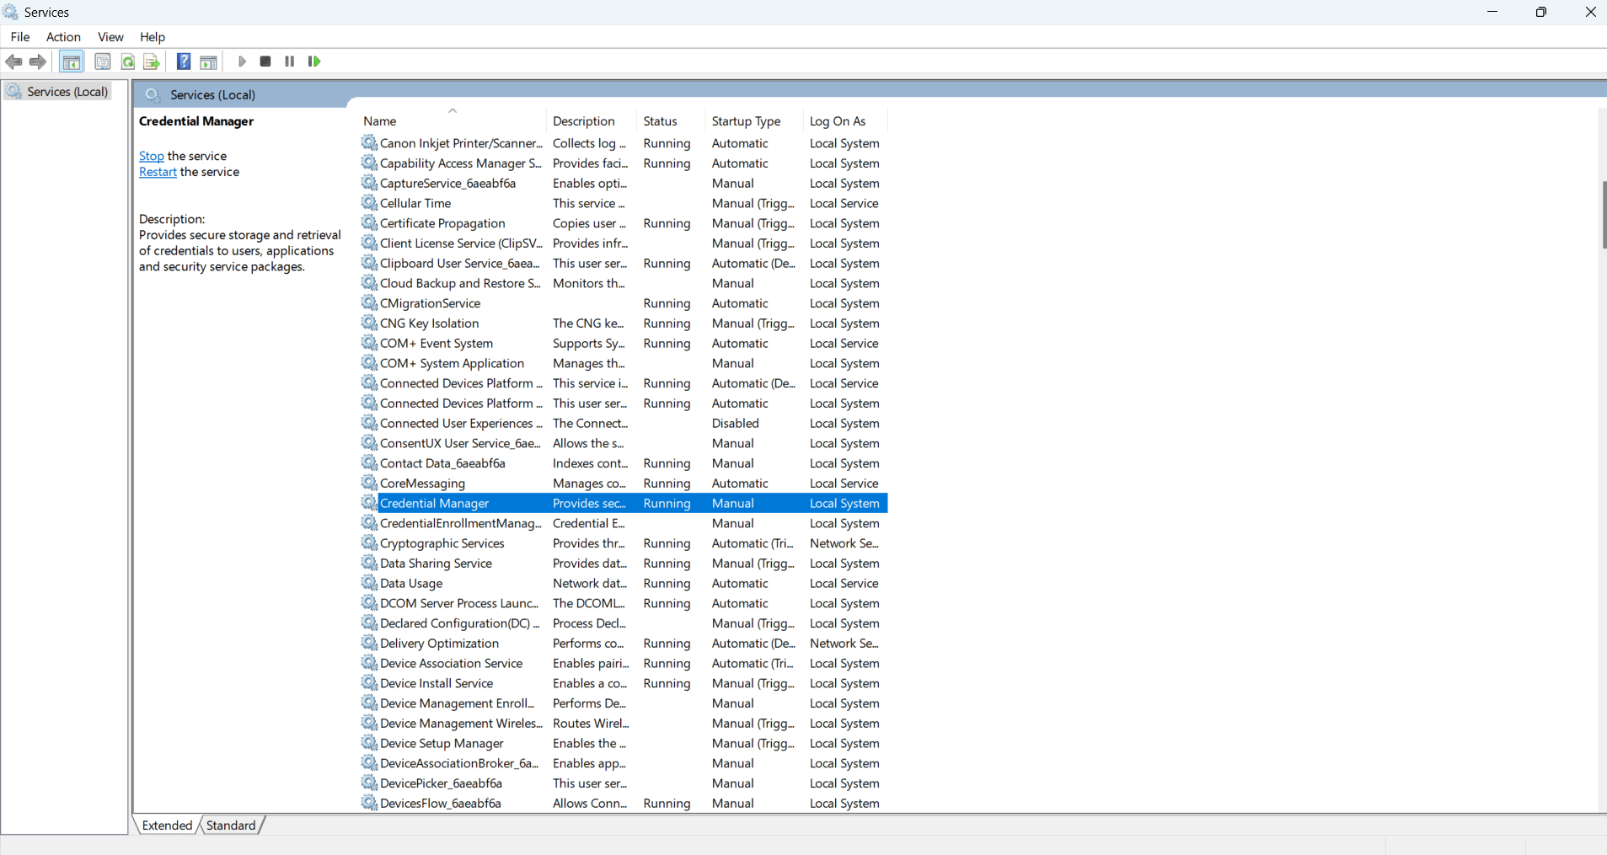The image size is (1607, 855).
Task: Click the Services window title bar icon
Action: 11,12
